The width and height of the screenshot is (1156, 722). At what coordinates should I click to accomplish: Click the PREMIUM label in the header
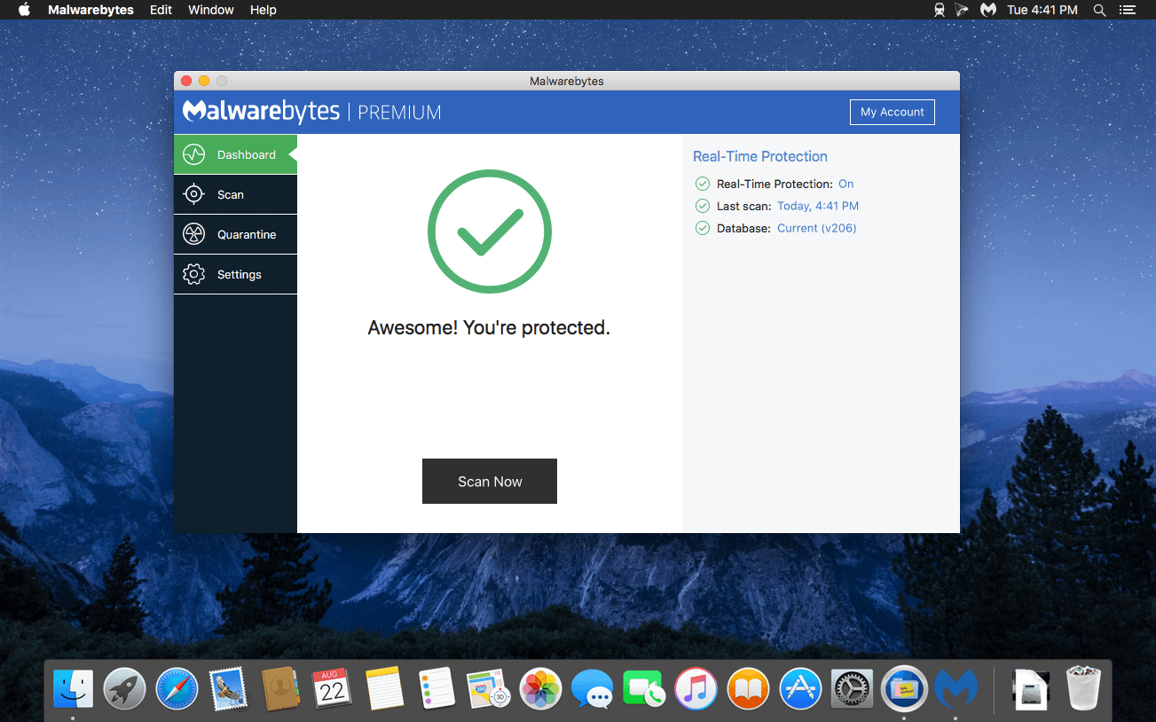399,113
